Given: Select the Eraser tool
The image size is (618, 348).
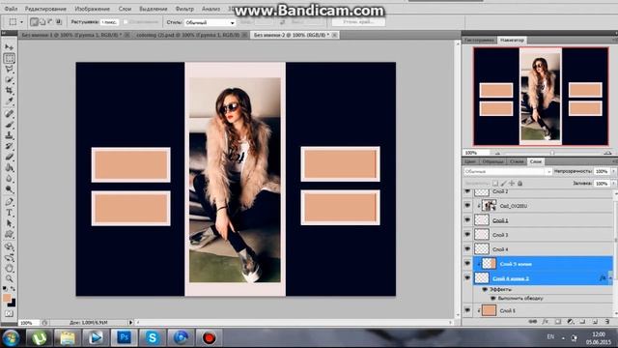Looking at the screenshot, I should (9, 157).
